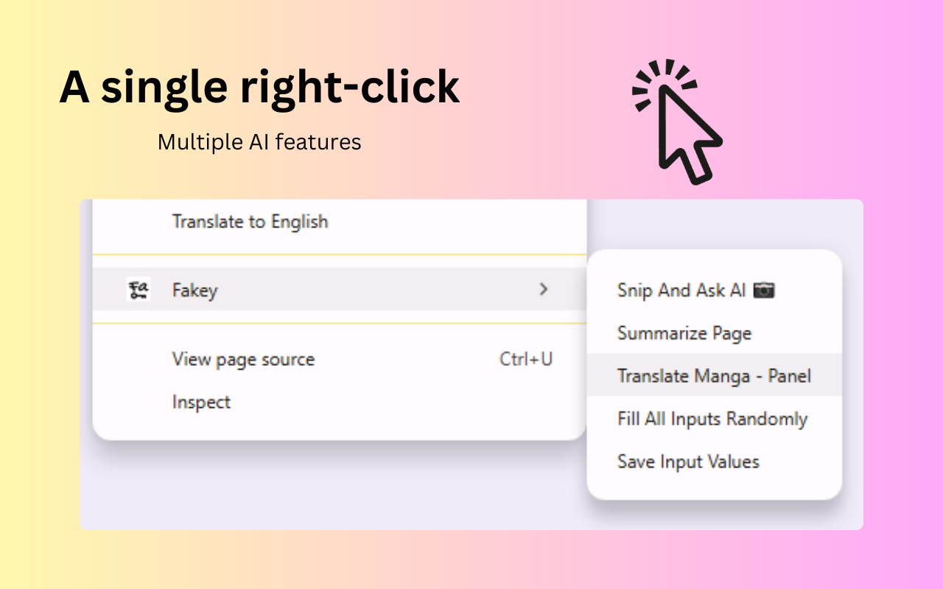The width and height of the screenshot is (943, 589).
Task: Choose "View page source"
Action: coord(243,359)
